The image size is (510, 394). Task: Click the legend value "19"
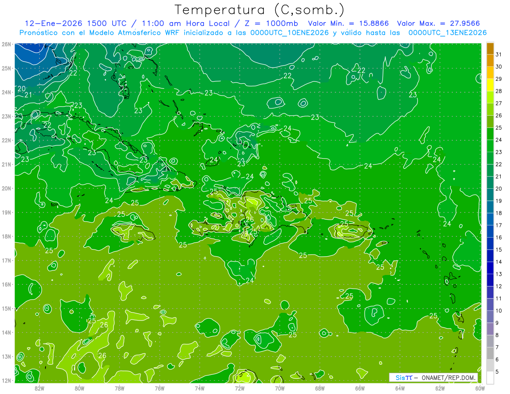coord(499,201)
